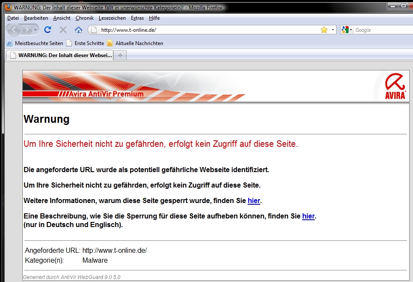Click the Warnung heading
The width and height of the screenshot is (413, 282).
(46, 119)
